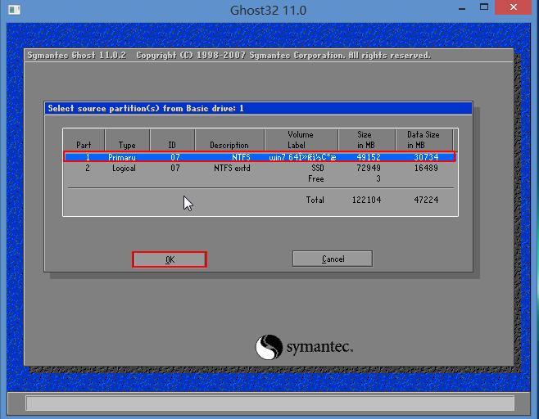The height and width of the screenshot is (419, 539).
Task: Select partition 2 Logical NTFS extd row
Action: [x=260, y=168]
